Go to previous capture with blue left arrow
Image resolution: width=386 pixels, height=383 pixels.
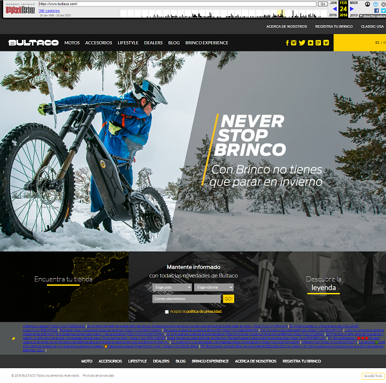click(x=335, y=9)
